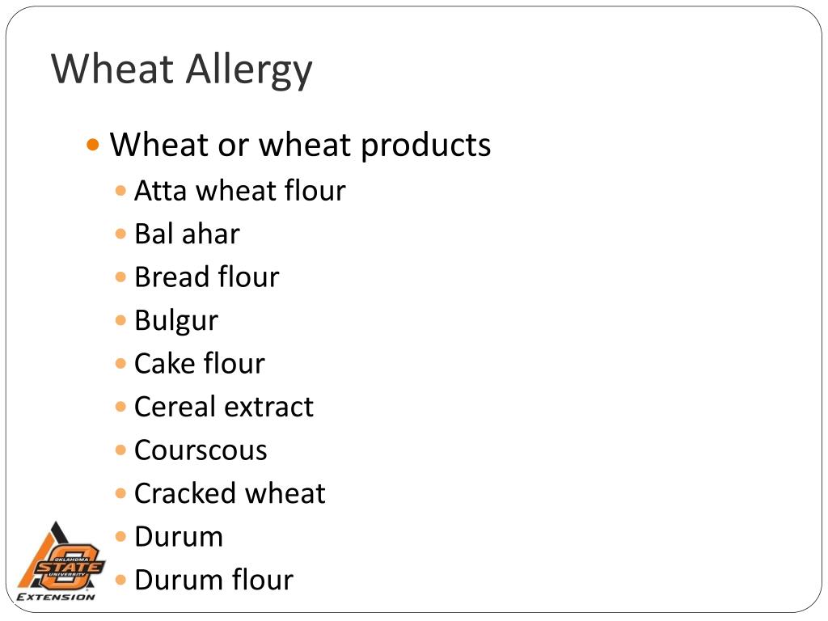
Task: Click the 'Atta wheat flour' item
Action: [239, 190]
